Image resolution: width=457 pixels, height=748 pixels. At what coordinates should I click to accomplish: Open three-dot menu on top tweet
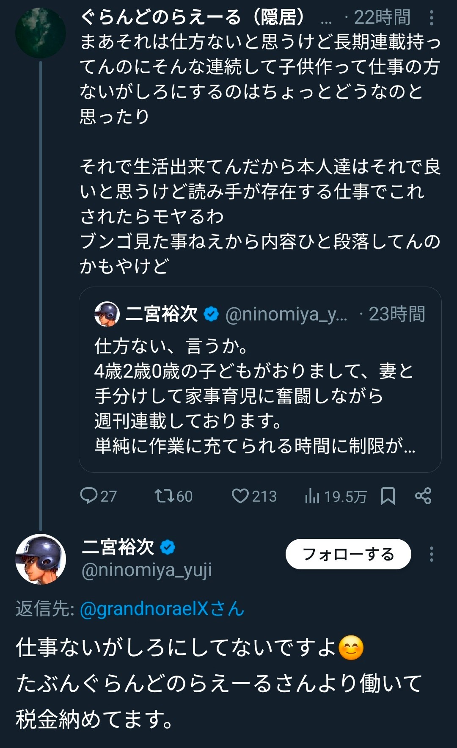[431, 18]
